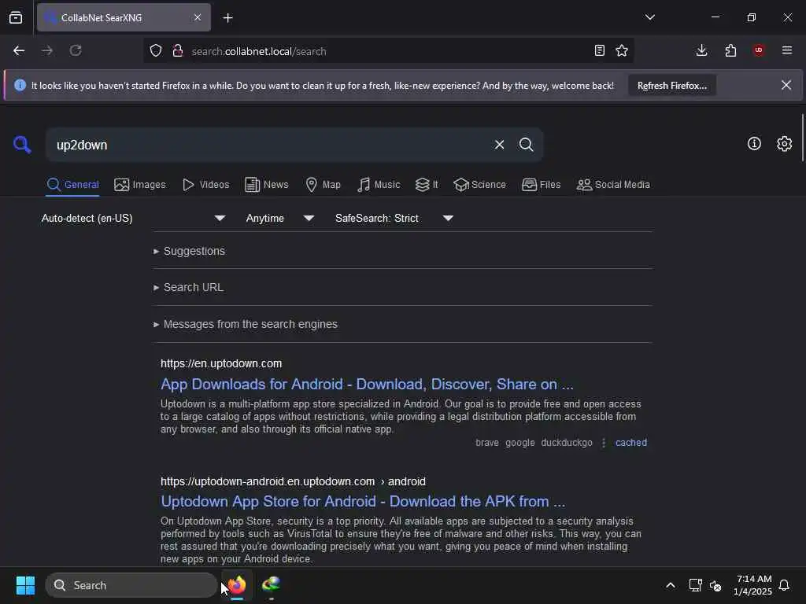This screenshot has width=806, height=604.
Task: Open the tracking protection shield icon
Action: coord(156,50)
